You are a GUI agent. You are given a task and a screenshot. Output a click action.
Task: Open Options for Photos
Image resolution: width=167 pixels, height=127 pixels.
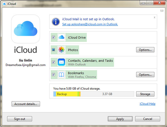pos(145,50)
